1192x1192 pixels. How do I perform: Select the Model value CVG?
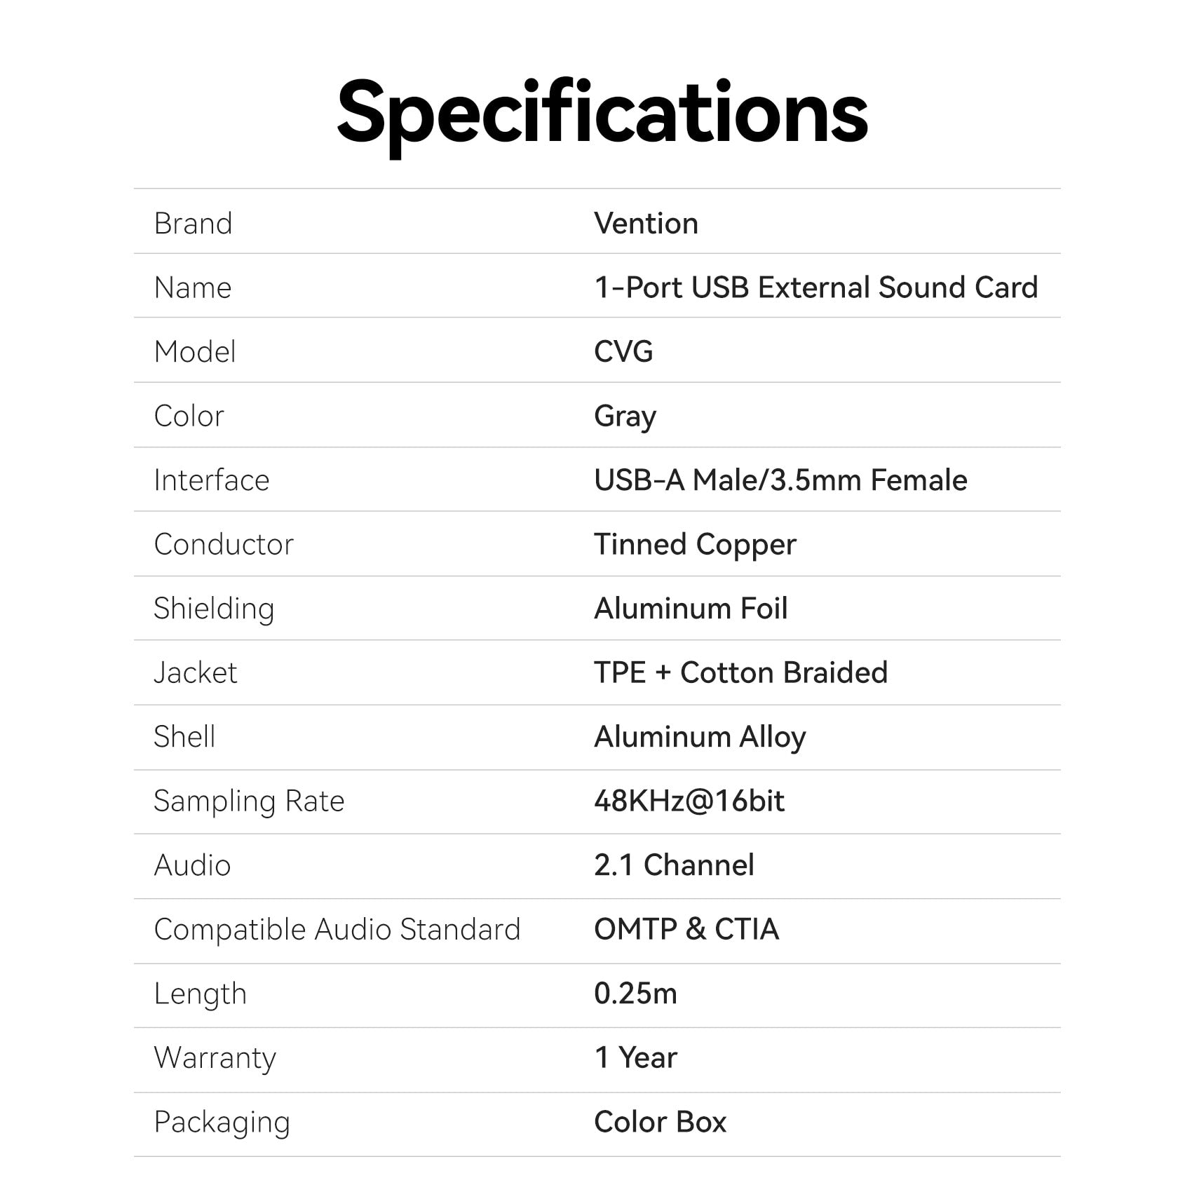coord(623,351)
